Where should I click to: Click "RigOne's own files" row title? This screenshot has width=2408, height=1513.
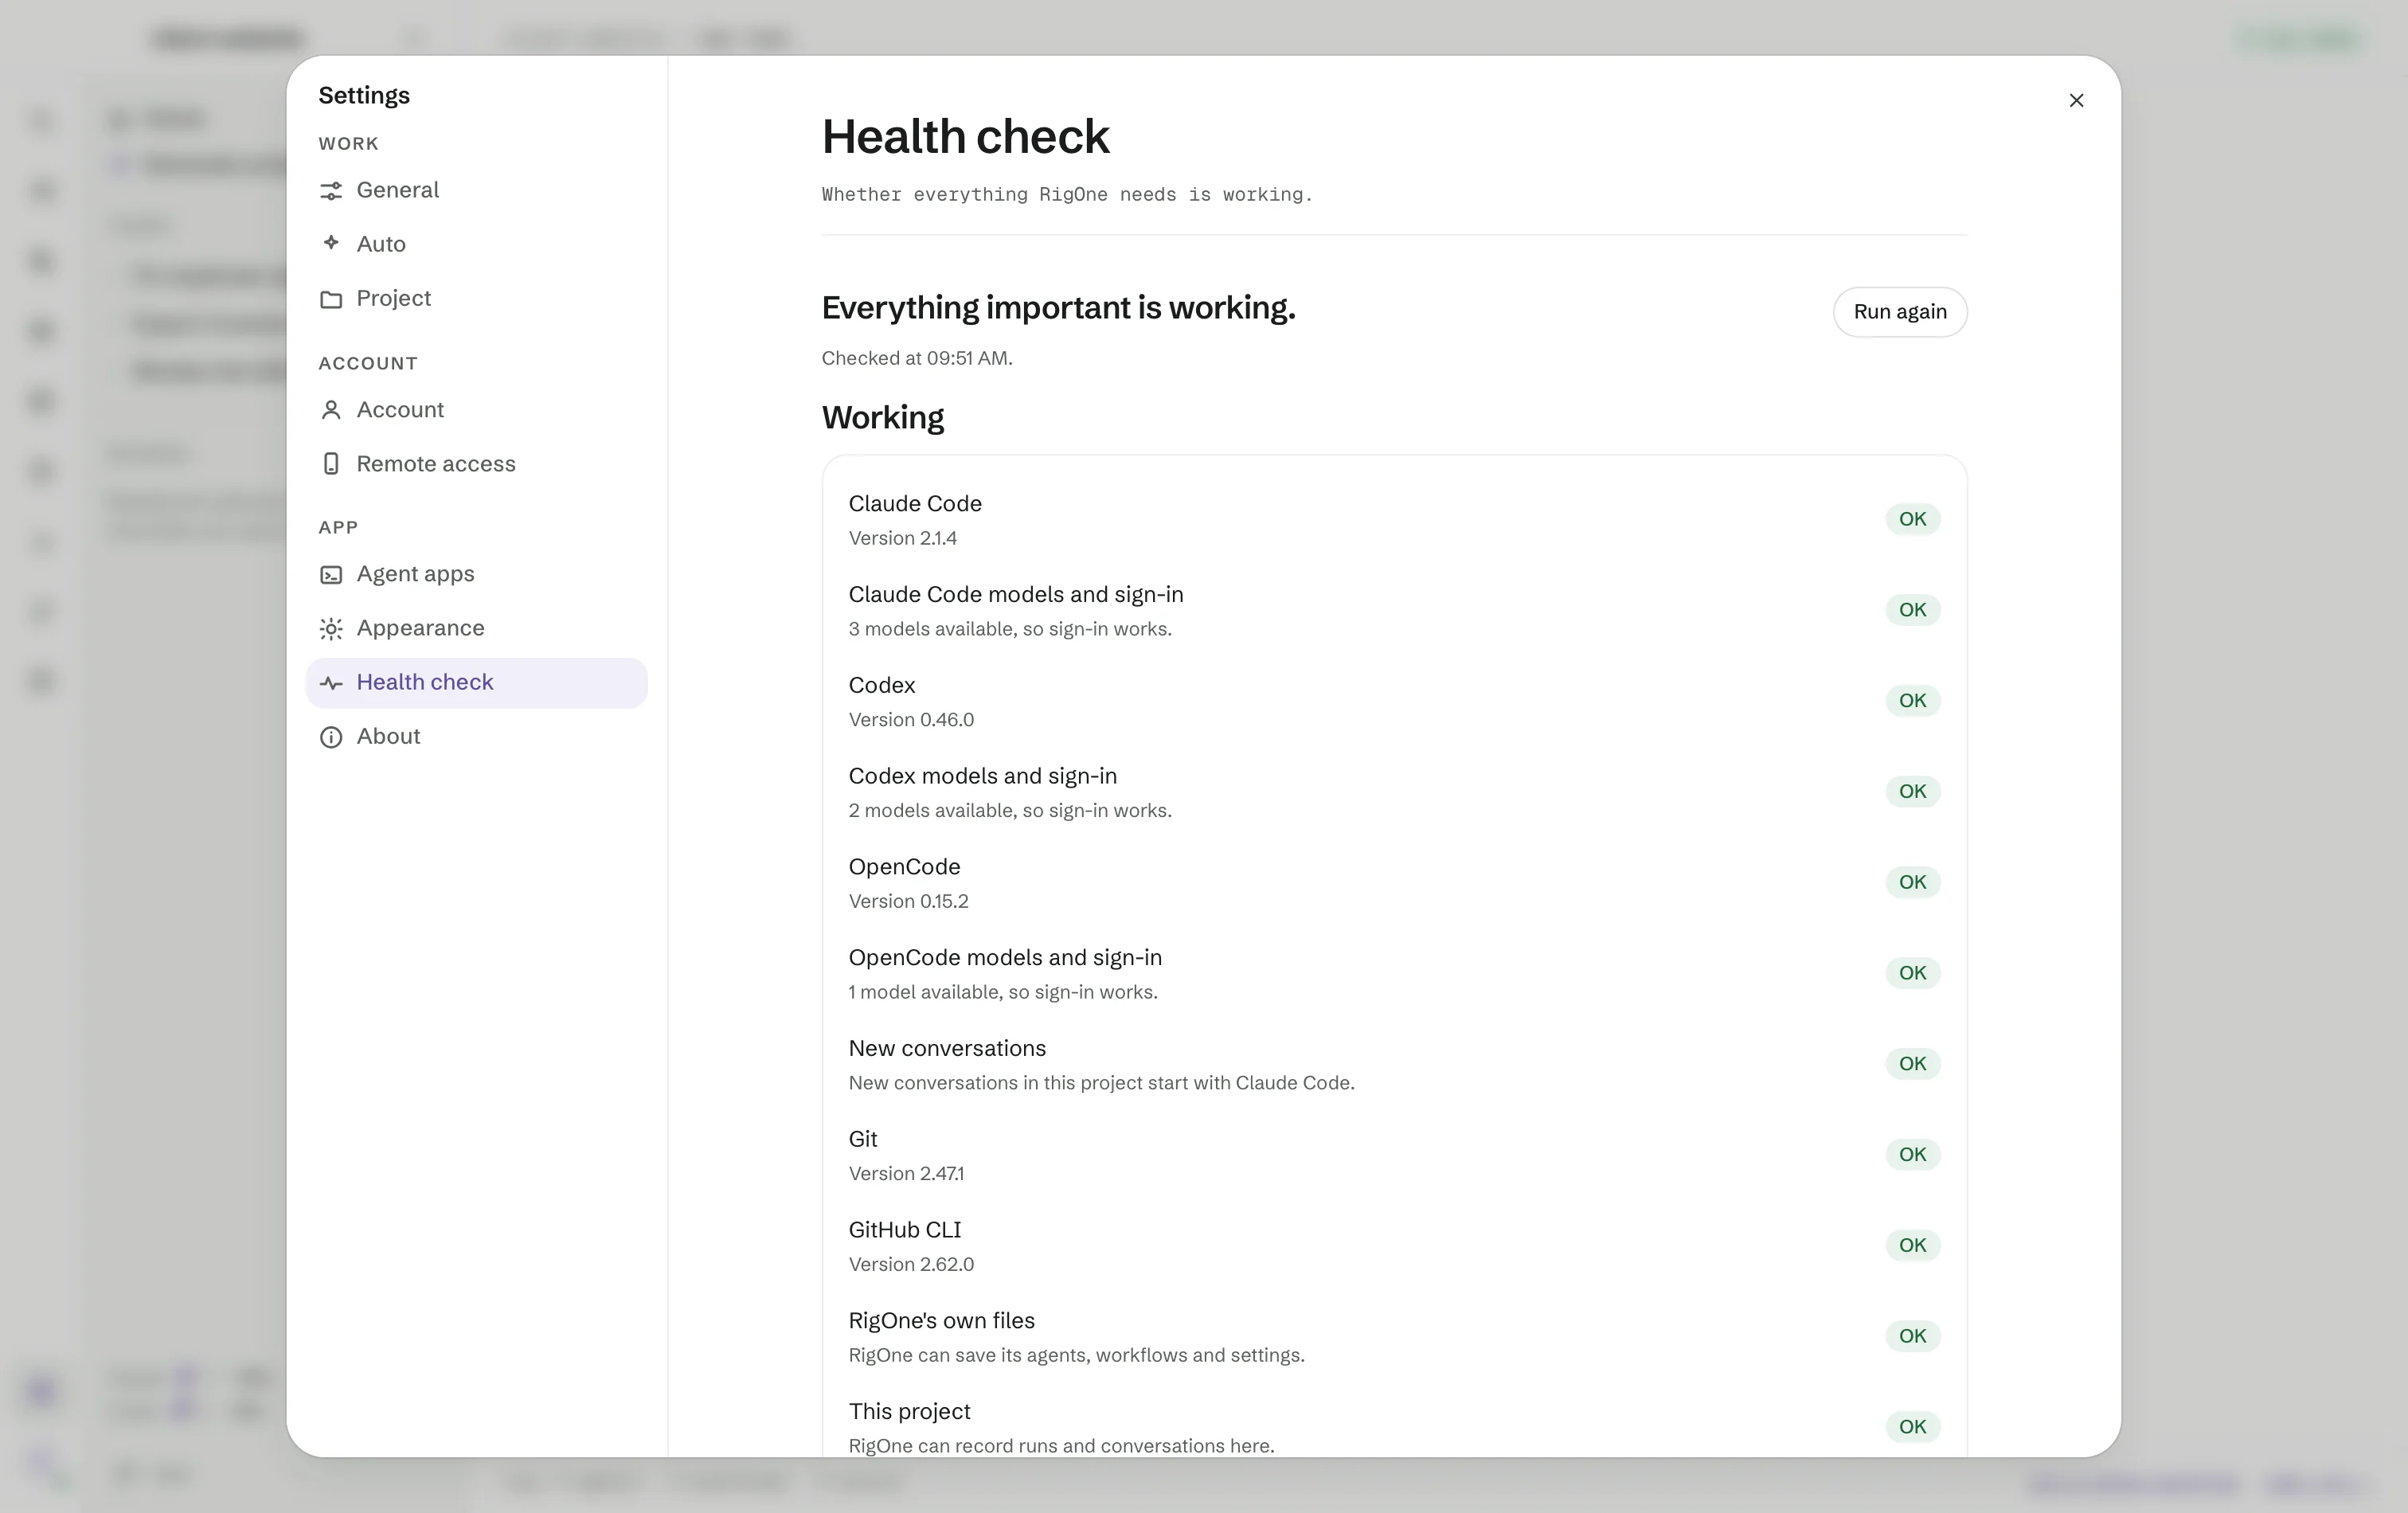click(x=941, y=1321)
